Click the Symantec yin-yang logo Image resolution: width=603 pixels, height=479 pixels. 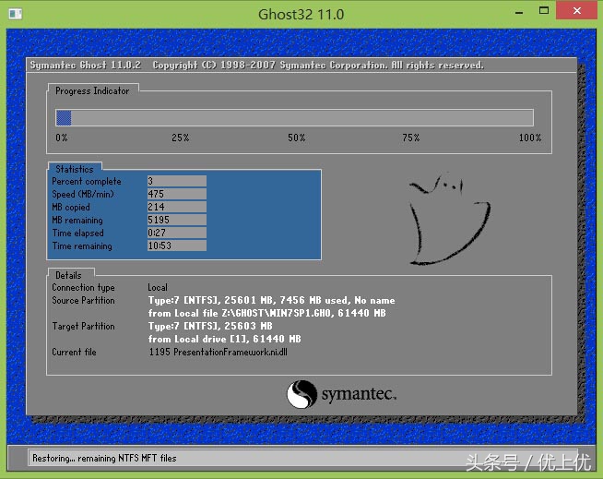(301, 395)
